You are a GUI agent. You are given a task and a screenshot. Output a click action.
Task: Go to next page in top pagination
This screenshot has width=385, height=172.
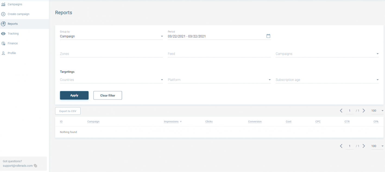[x=364, y=111]
